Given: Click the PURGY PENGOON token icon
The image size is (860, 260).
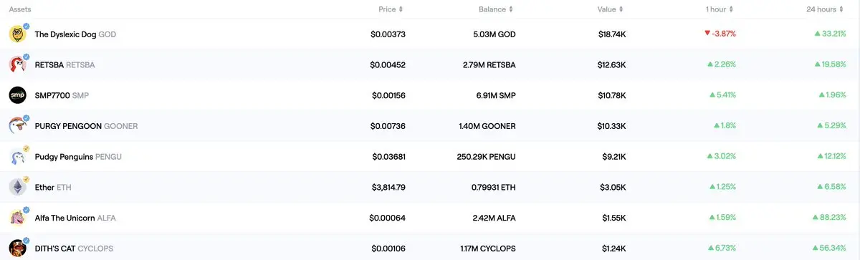Looking at the screenshot, I should (x=18, y=126).
